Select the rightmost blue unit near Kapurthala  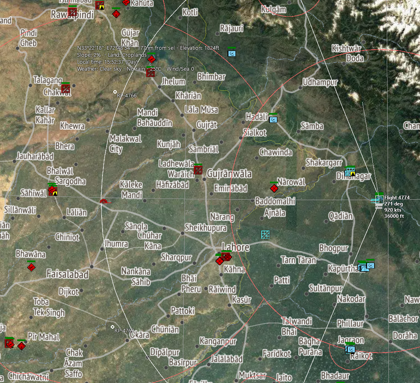coord(370,265)
